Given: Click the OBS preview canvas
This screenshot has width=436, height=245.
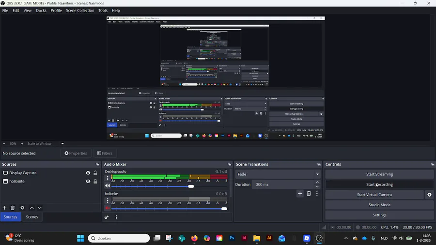Looking at the screenshot, I should tap(216, 78).
